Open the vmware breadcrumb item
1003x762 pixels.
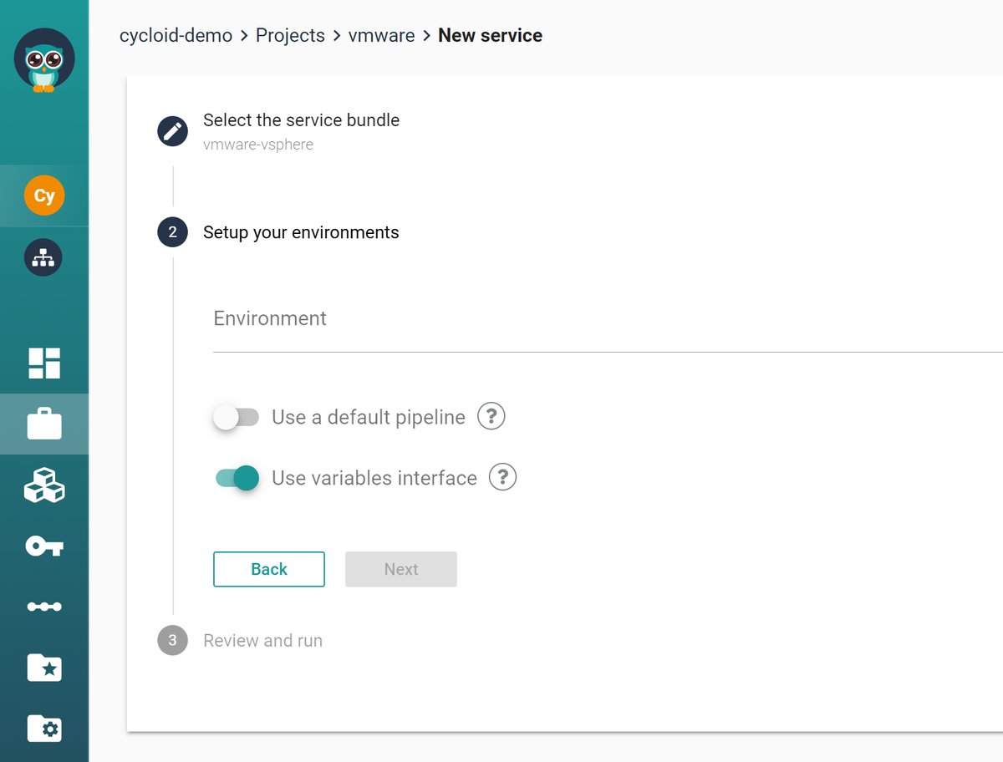(x=381, y=35)
